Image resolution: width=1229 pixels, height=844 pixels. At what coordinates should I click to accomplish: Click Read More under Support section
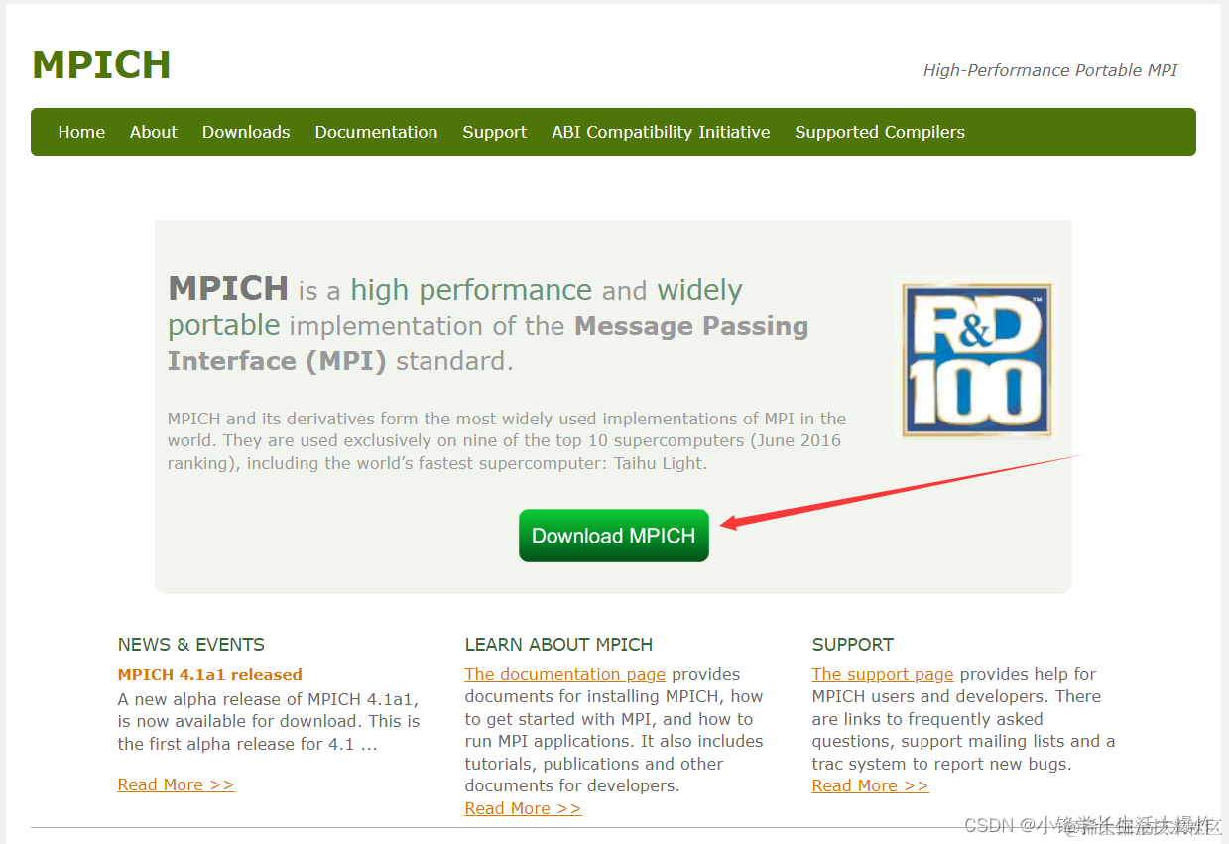click(870, 785)
